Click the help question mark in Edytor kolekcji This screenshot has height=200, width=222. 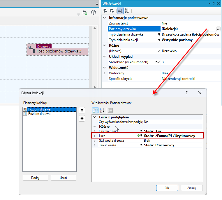coord(187,93)
